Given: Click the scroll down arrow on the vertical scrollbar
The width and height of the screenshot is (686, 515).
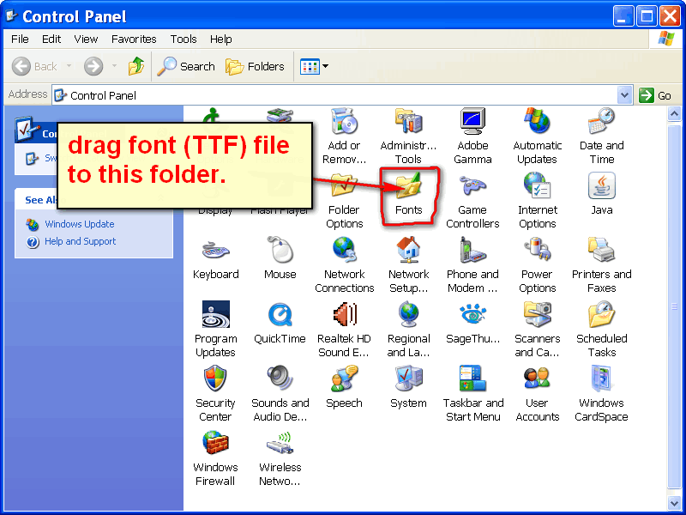Looking at the screenshot, I should pos(674,503).
